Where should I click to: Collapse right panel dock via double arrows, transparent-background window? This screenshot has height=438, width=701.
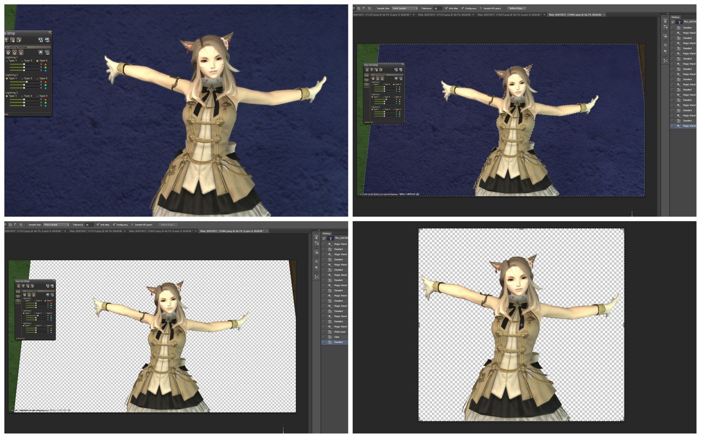coord(319,230)
